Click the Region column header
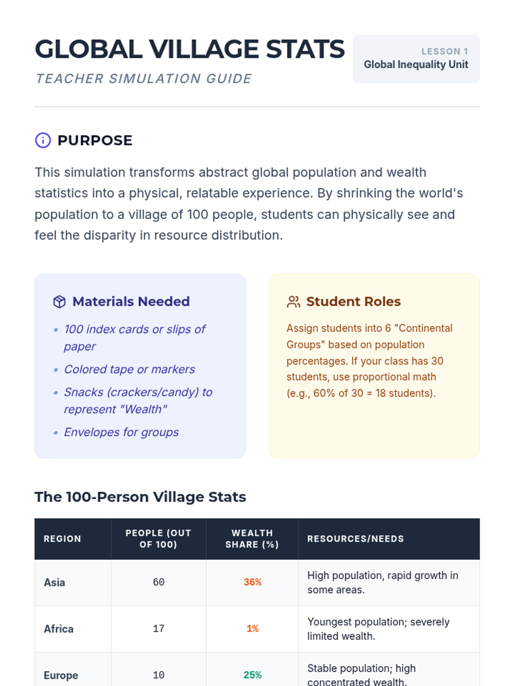This screenshot has height=686, width=514. (63, 539)
